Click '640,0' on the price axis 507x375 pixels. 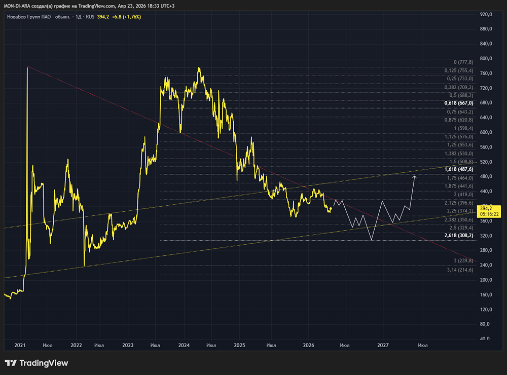(486, 118)
